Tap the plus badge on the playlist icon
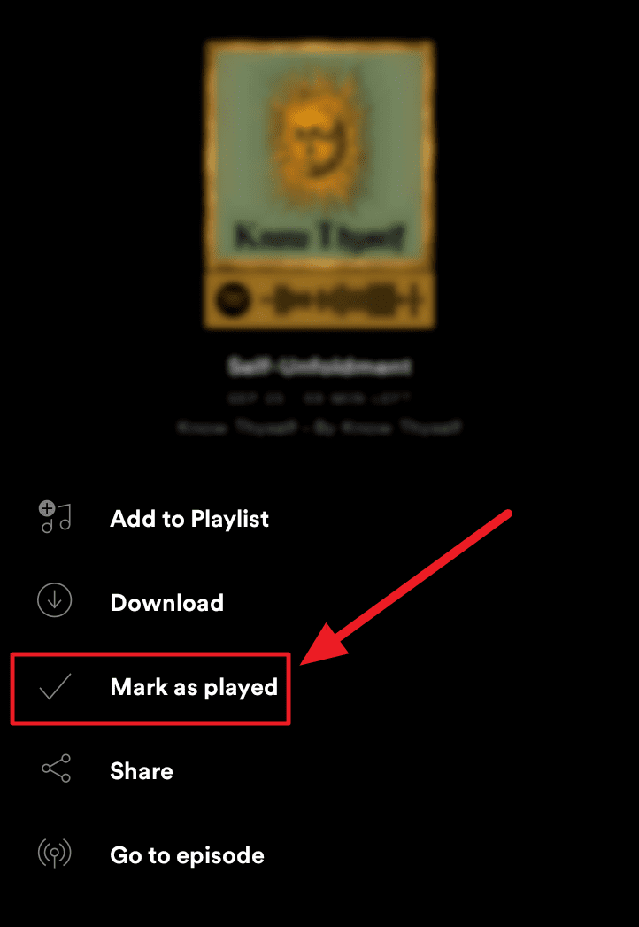Image resolution: width=639 pixels, height=927 pixels. (47, 508)
